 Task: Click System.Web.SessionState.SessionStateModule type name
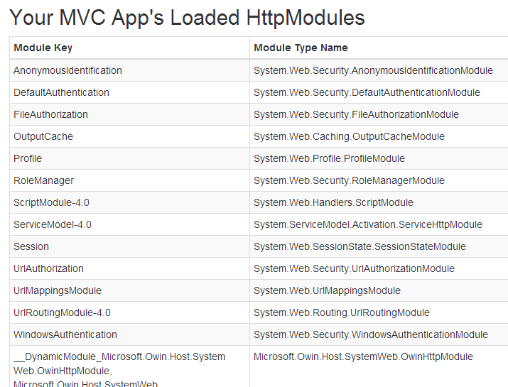[x=360, y=246]
